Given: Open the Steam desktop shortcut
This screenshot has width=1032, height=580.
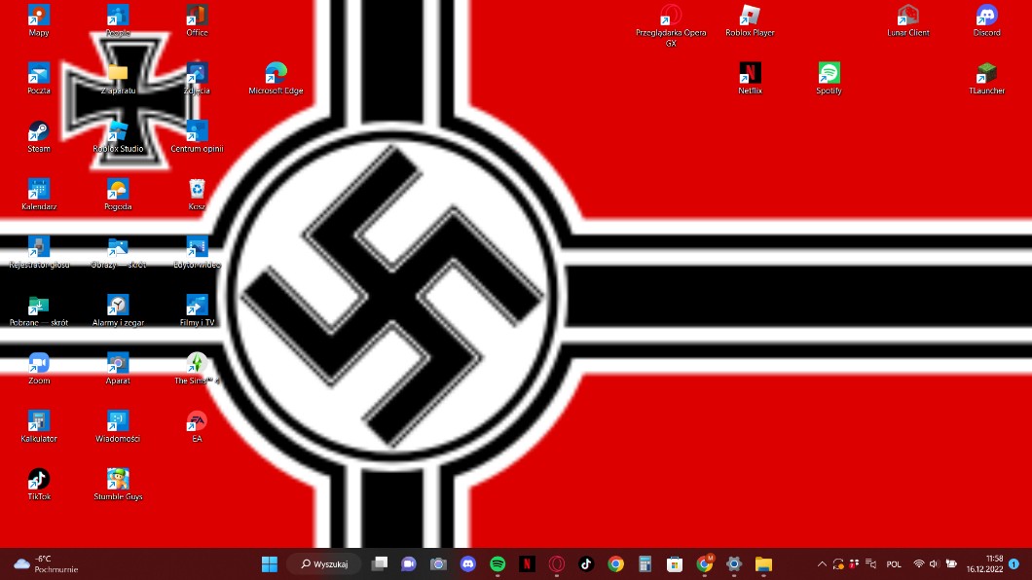Looking at the screenshot, I should coord(38,132).
